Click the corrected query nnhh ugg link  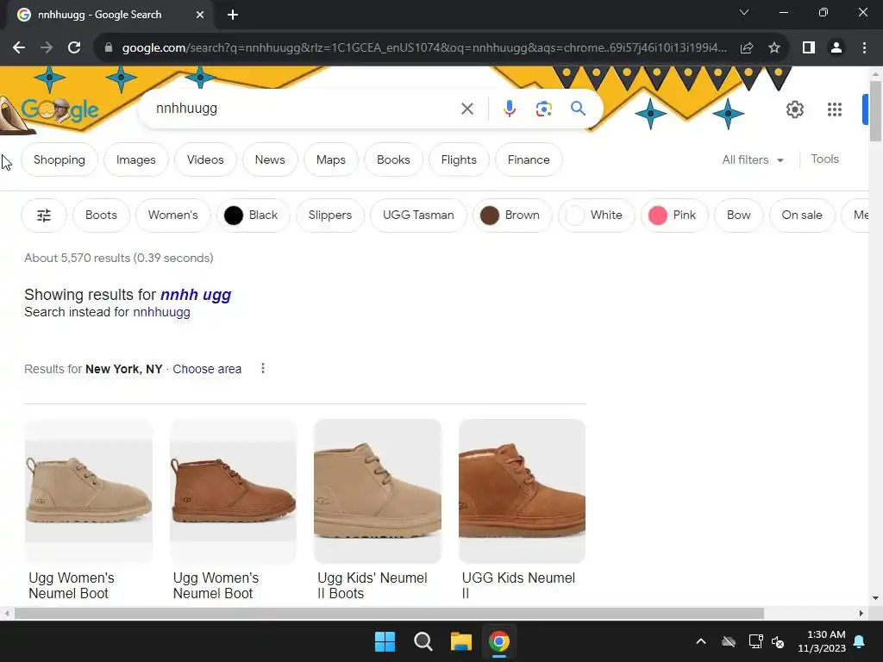point(196,295)
